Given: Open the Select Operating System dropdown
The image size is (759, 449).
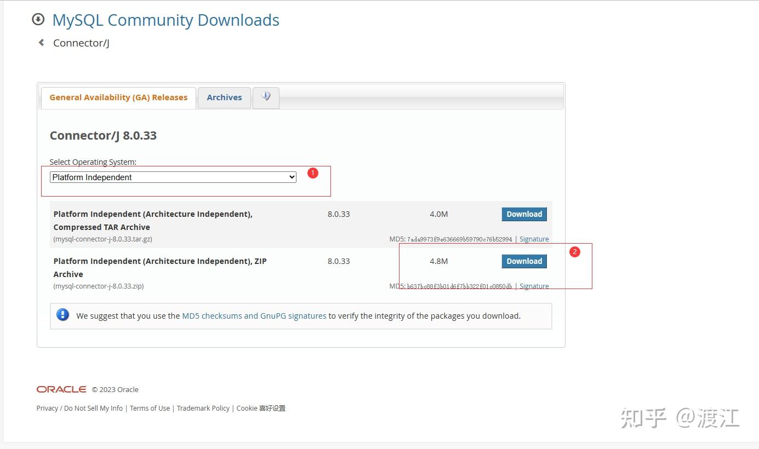Looking at the screenshot, I should point(173,177).
